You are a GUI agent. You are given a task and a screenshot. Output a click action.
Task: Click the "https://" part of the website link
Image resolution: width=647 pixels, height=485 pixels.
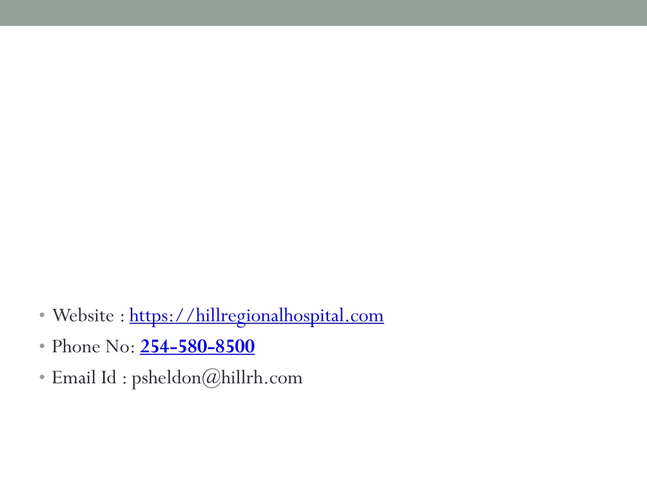pos(162,316)
